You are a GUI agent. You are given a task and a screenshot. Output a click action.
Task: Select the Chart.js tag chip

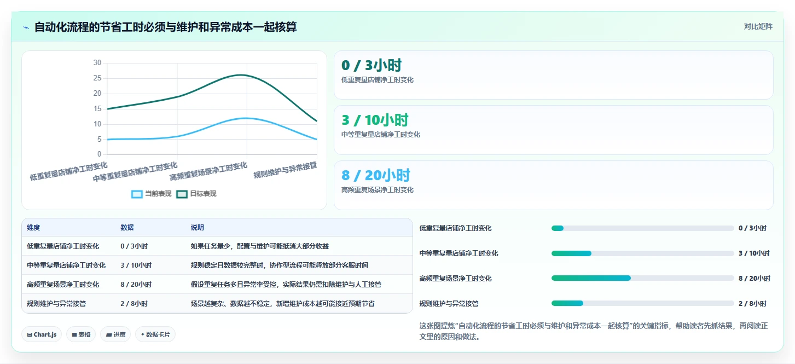[x=42, y=334]
